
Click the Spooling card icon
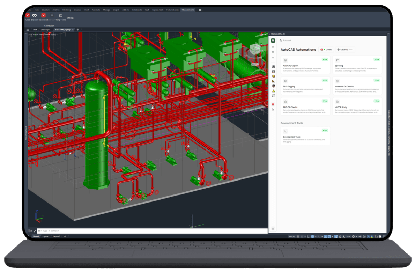click(x=337, y=60)
